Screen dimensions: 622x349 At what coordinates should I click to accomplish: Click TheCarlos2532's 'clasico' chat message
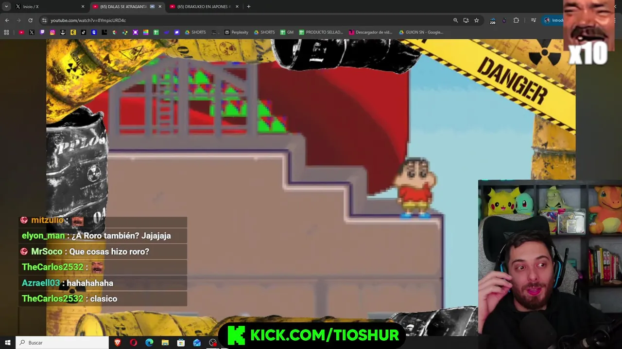coord(104,299)
